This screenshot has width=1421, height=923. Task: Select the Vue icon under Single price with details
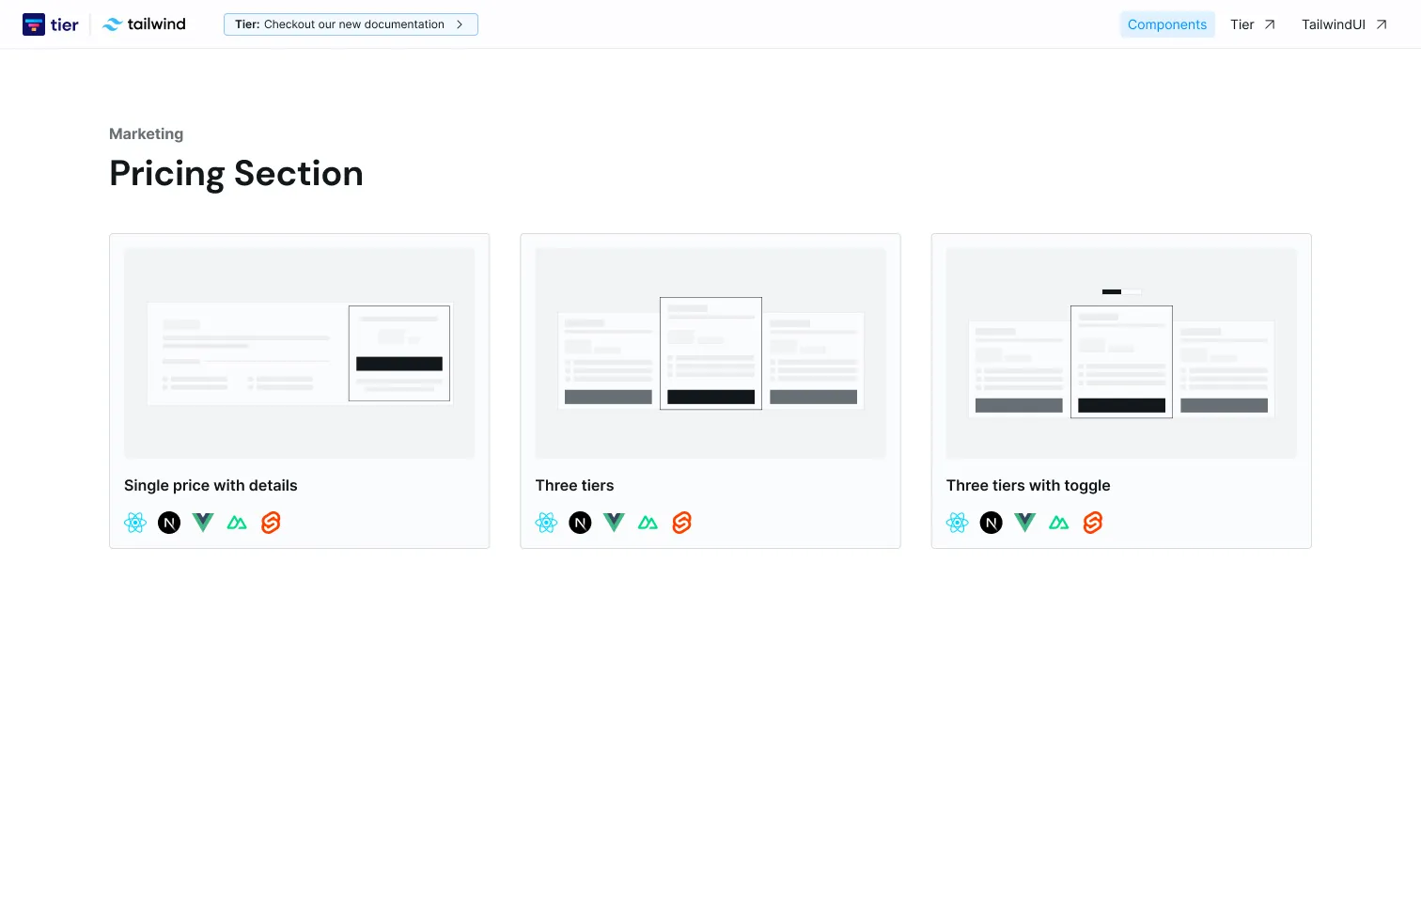click(x=202, y=523)
